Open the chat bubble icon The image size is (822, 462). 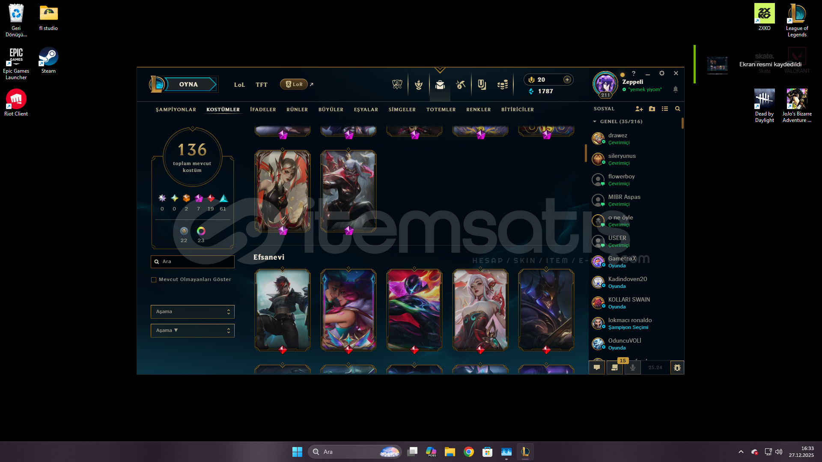tap(597, 367)
